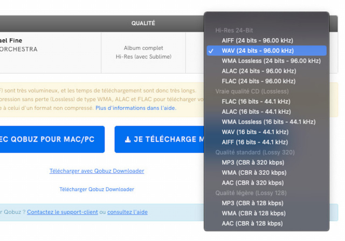Click the Qobuz pour Mac/PC button

[x=52, y=139]
